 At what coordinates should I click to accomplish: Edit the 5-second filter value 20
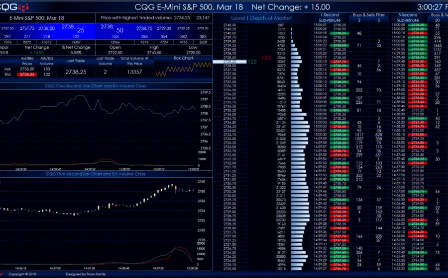(437, 20)
